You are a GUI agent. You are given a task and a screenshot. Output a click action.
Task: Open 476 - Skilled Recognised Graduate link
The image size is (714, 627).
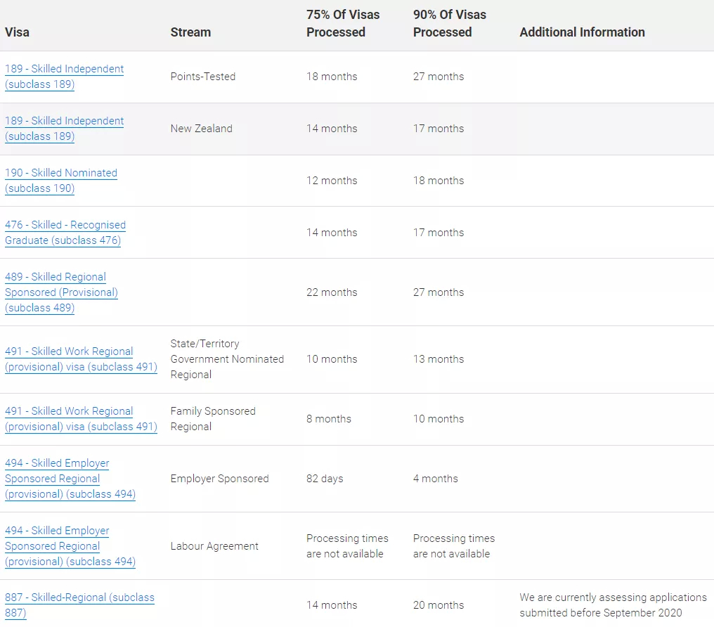point(65,233)
